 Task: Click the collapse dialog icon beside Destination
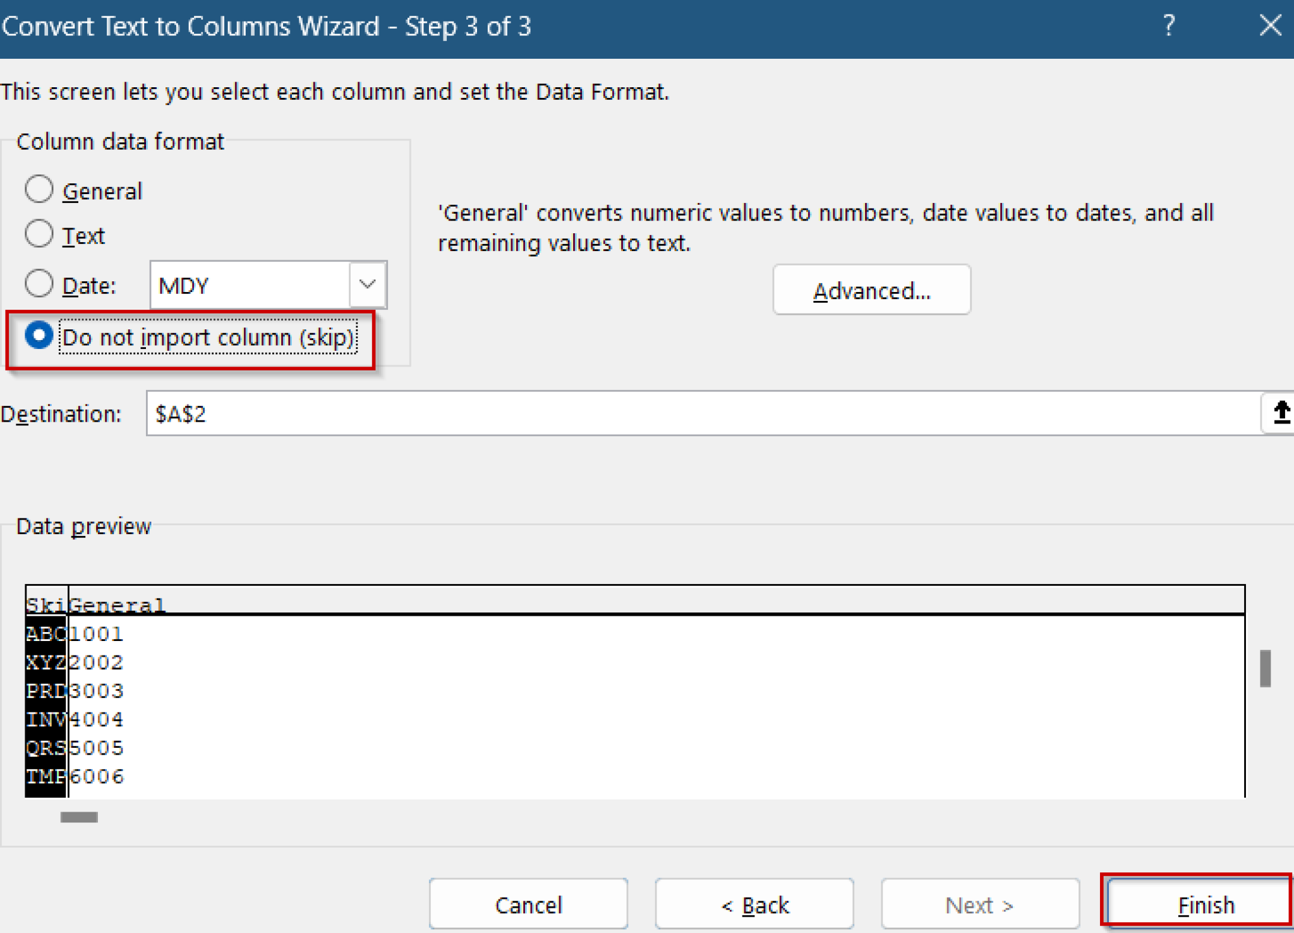(1281, 413)
